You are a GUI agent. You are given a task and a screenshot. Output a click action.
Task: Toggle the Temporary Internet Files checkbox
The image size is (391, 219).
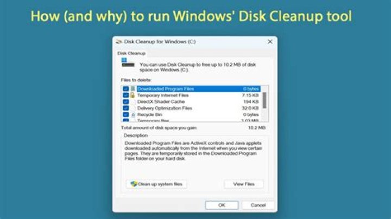coord(125,95)
